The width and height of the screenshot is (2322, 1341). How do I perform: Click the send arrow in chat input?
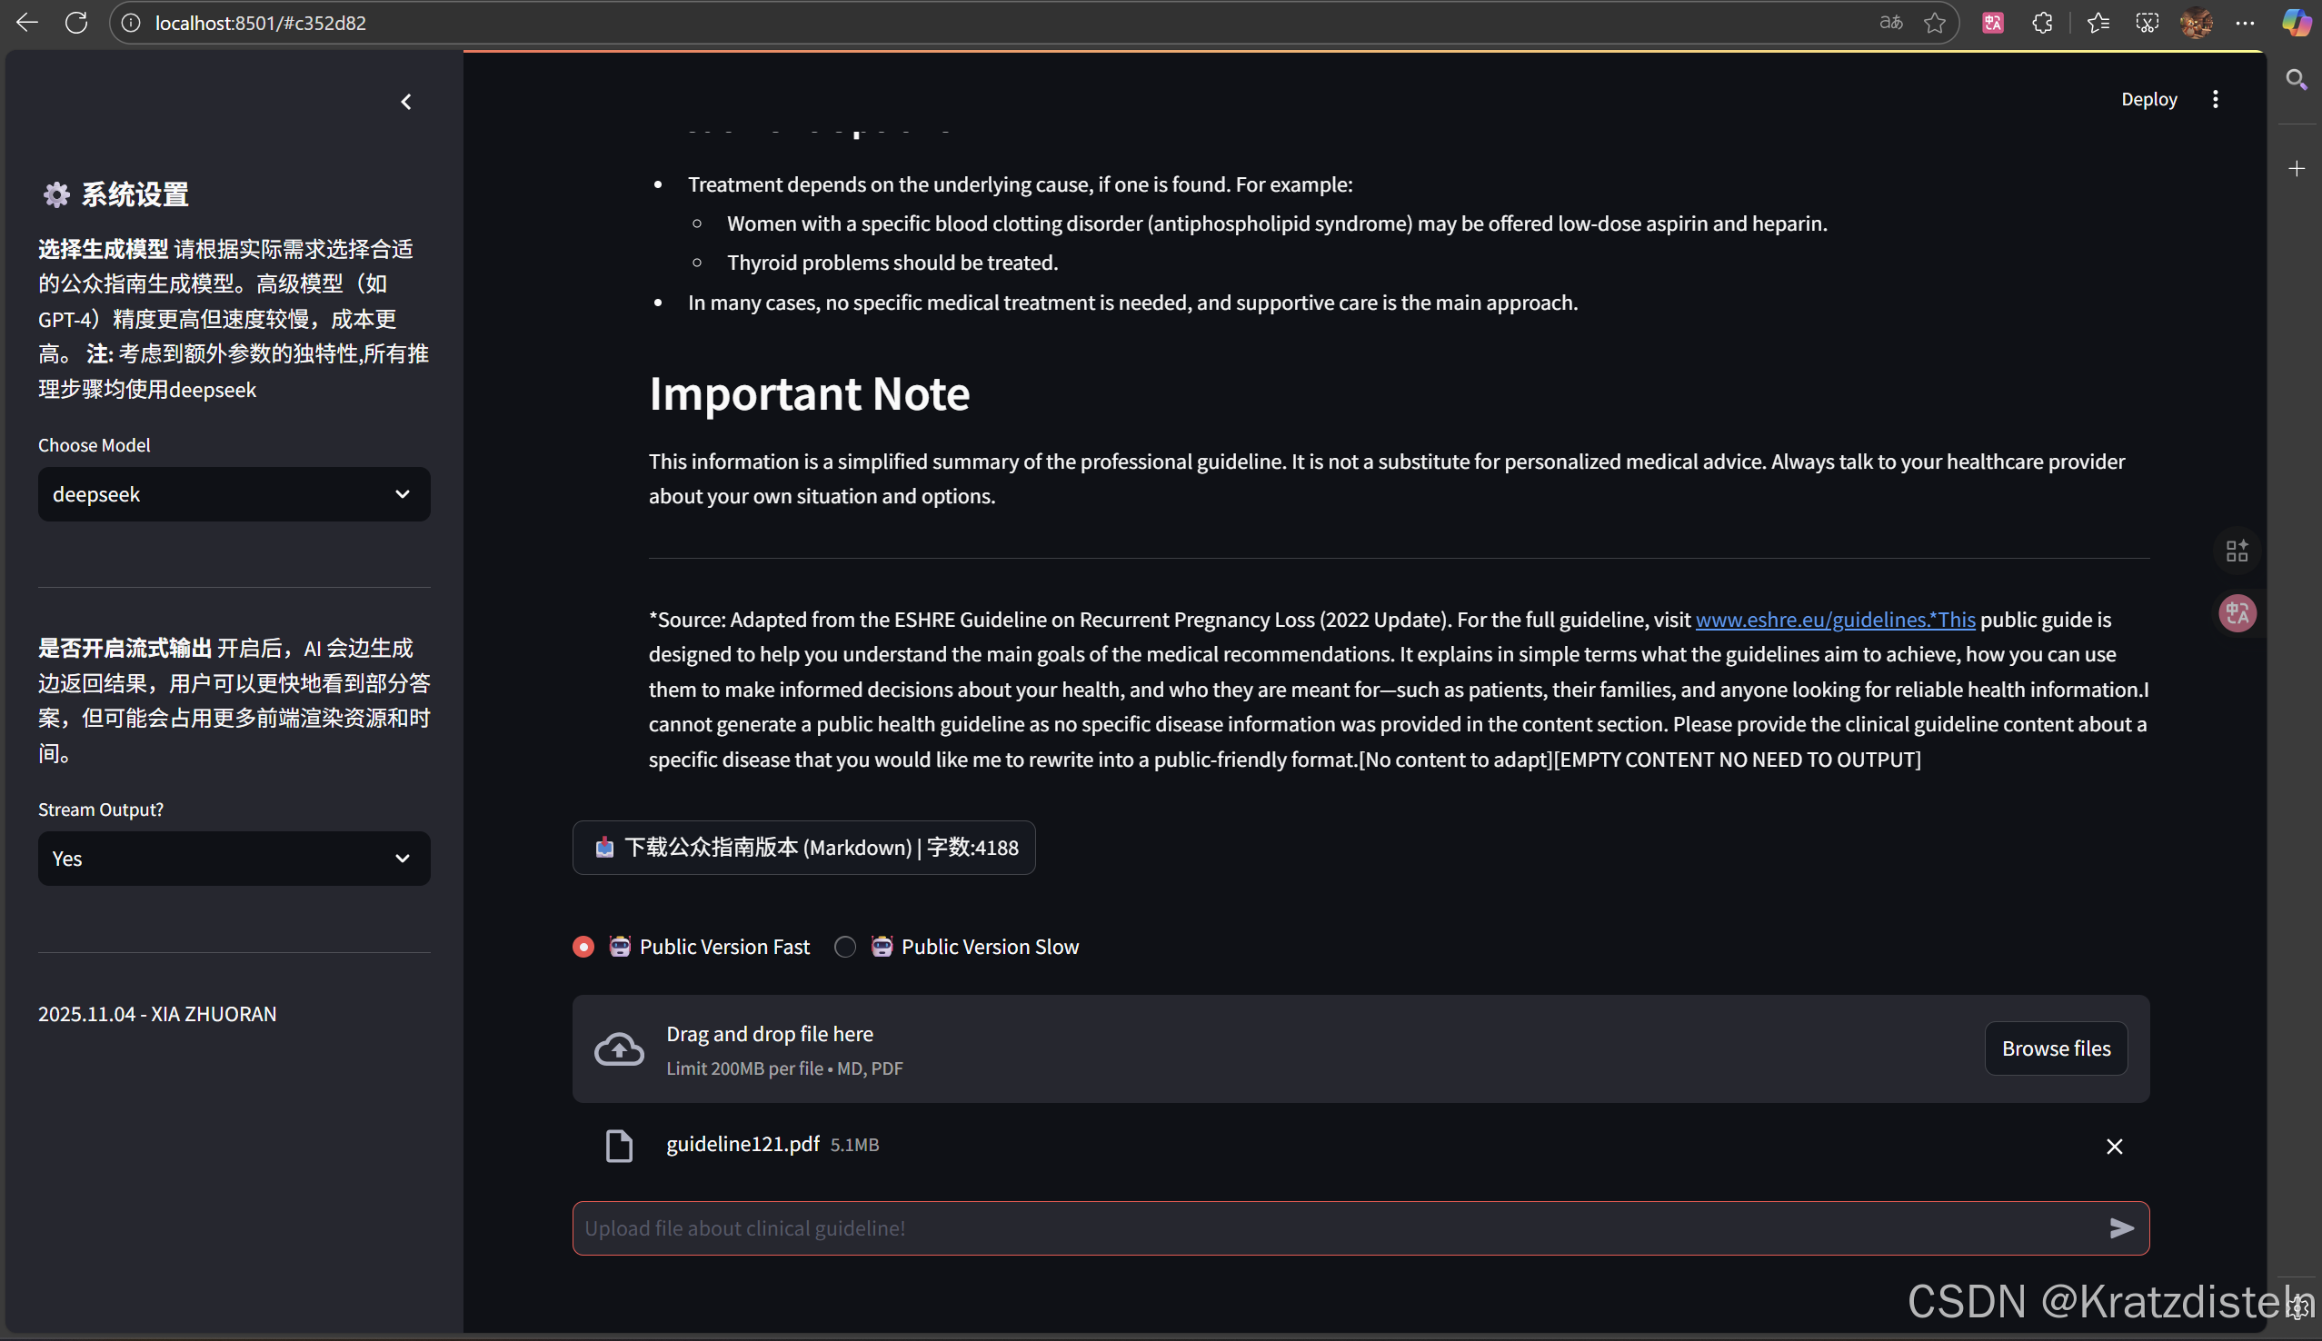[x=2121, y=1227]
